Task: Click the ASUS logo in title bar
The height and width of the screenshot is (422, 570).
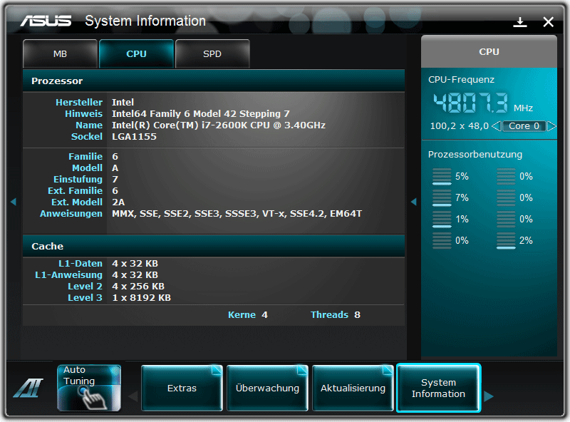Action: pyautogui.click(x=46, y=21)
